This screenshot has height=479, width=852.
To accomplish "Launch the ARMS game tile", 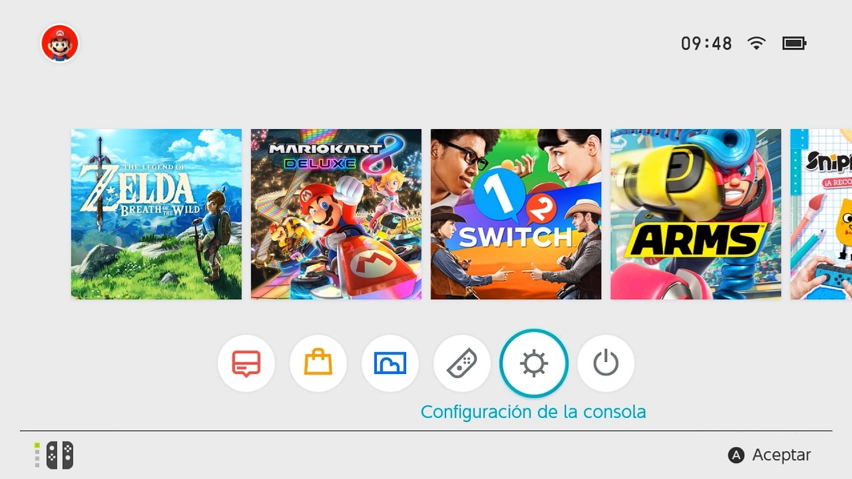I will coord(696,214).
